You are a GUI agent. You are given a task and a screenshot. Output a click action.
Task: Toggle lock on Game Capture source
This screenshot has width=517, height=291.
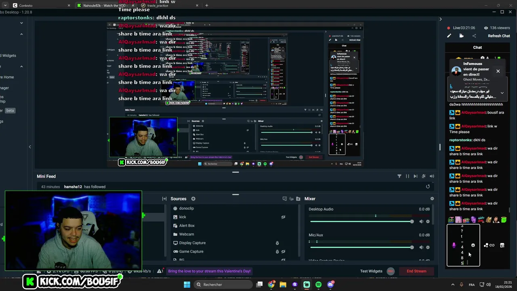(277, 251)
